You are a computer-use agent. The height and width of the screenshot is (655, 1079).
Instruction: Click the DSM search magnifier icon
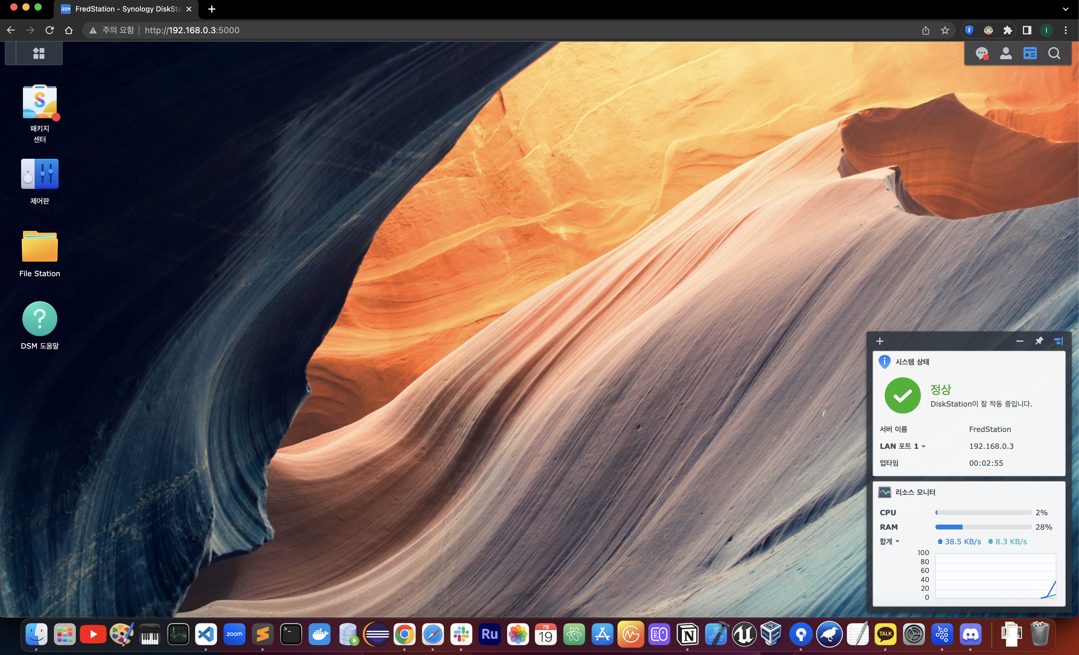[x=1054, y=53]
